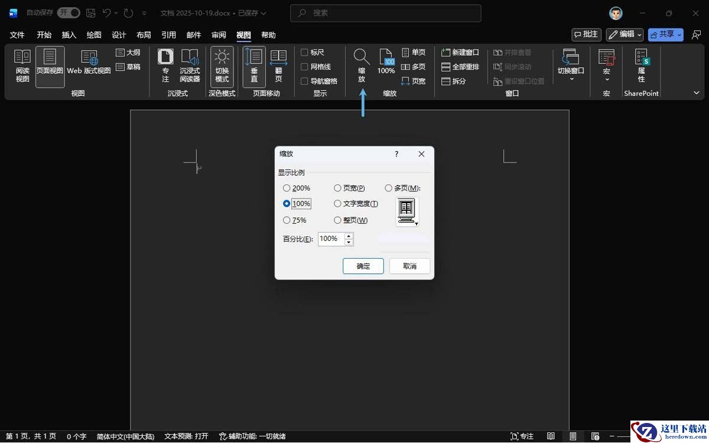Screen dimensions: 709x443
Task: Open the 文件 menu tab
Action: coord(17,35)
